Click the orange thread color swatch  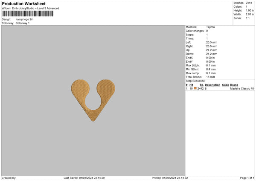click(195, 88)
